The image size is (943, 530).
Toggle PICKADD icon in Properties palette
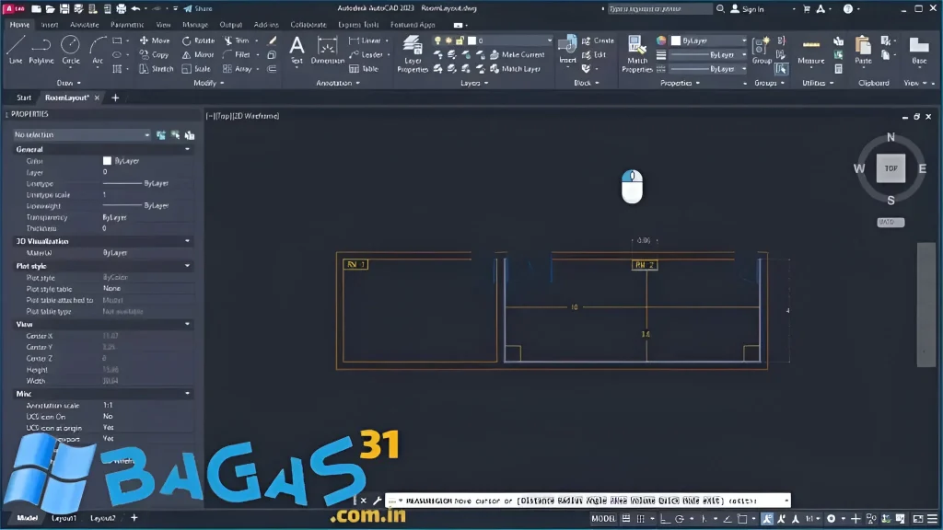click(160, 135)
